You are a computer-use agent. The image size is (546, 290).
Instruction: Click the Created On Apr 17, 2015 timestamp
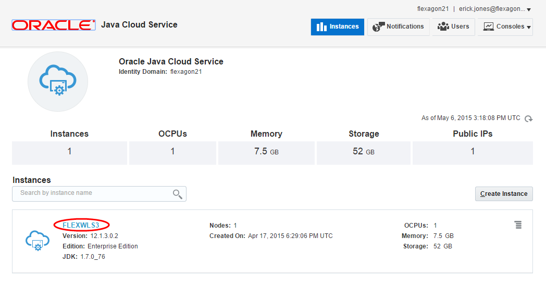[290, 236]
